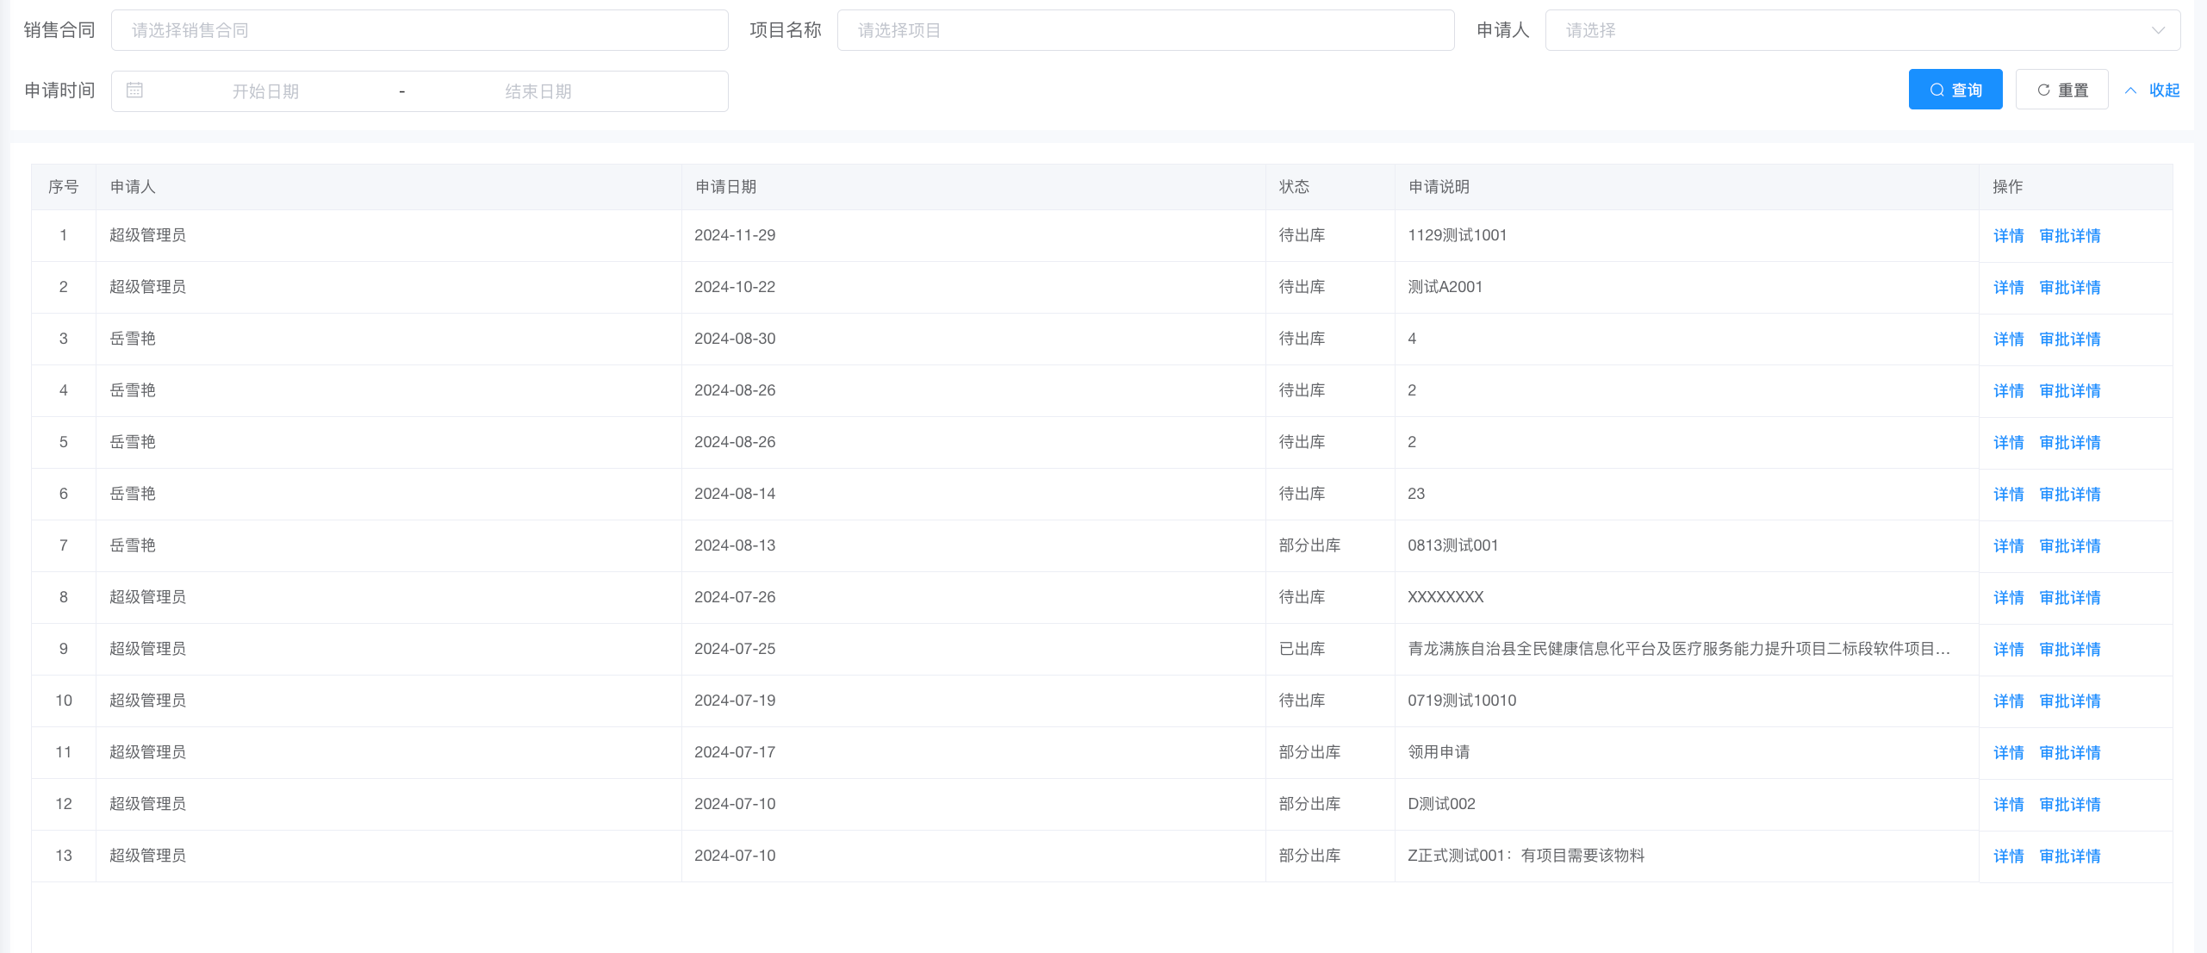Click the 重置 reset button
2207x953 pixels.
point(2061,90)
